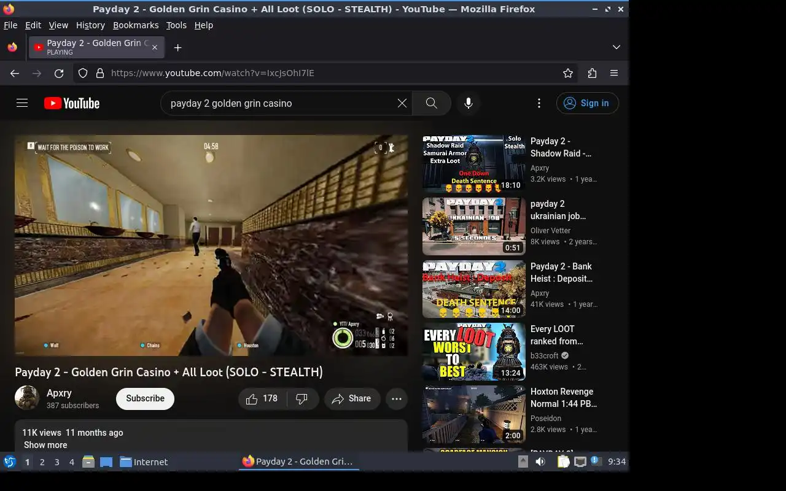Click the blue desktop icon in taskbar
This screenshot has height=491, width=786.
(x=106, y=462)
